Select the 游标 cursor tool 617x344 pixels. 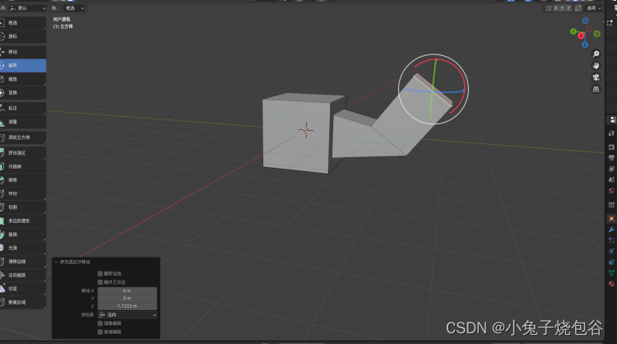[23, 36]
